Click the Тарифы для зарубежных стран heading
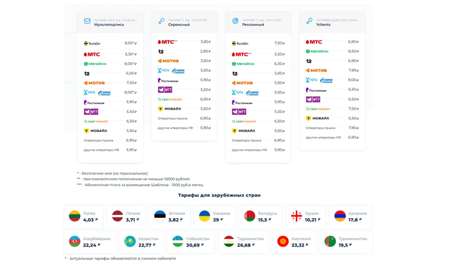Screen dimensions: 454x272 pos(219,195)
